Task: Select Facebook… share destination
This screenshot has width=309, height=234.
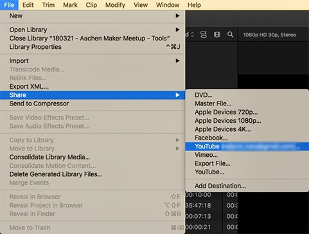Action: point(247,138)
